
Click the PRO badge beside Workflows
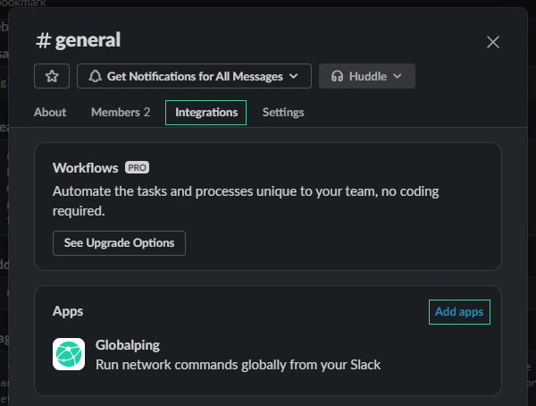pos(137,167)
